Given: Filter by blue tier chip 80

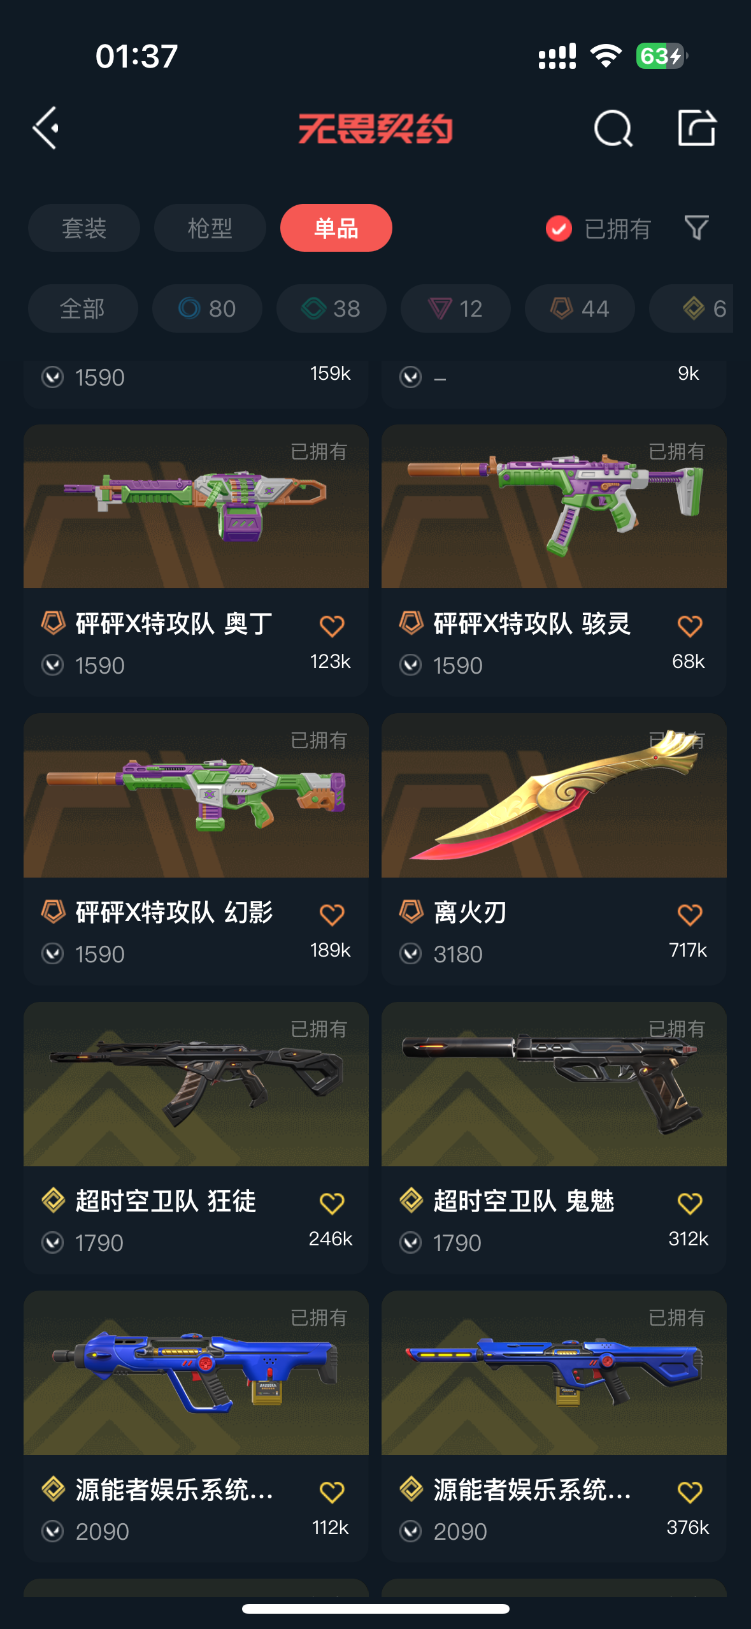Looking at the screenshot, I should pos(207,308).
